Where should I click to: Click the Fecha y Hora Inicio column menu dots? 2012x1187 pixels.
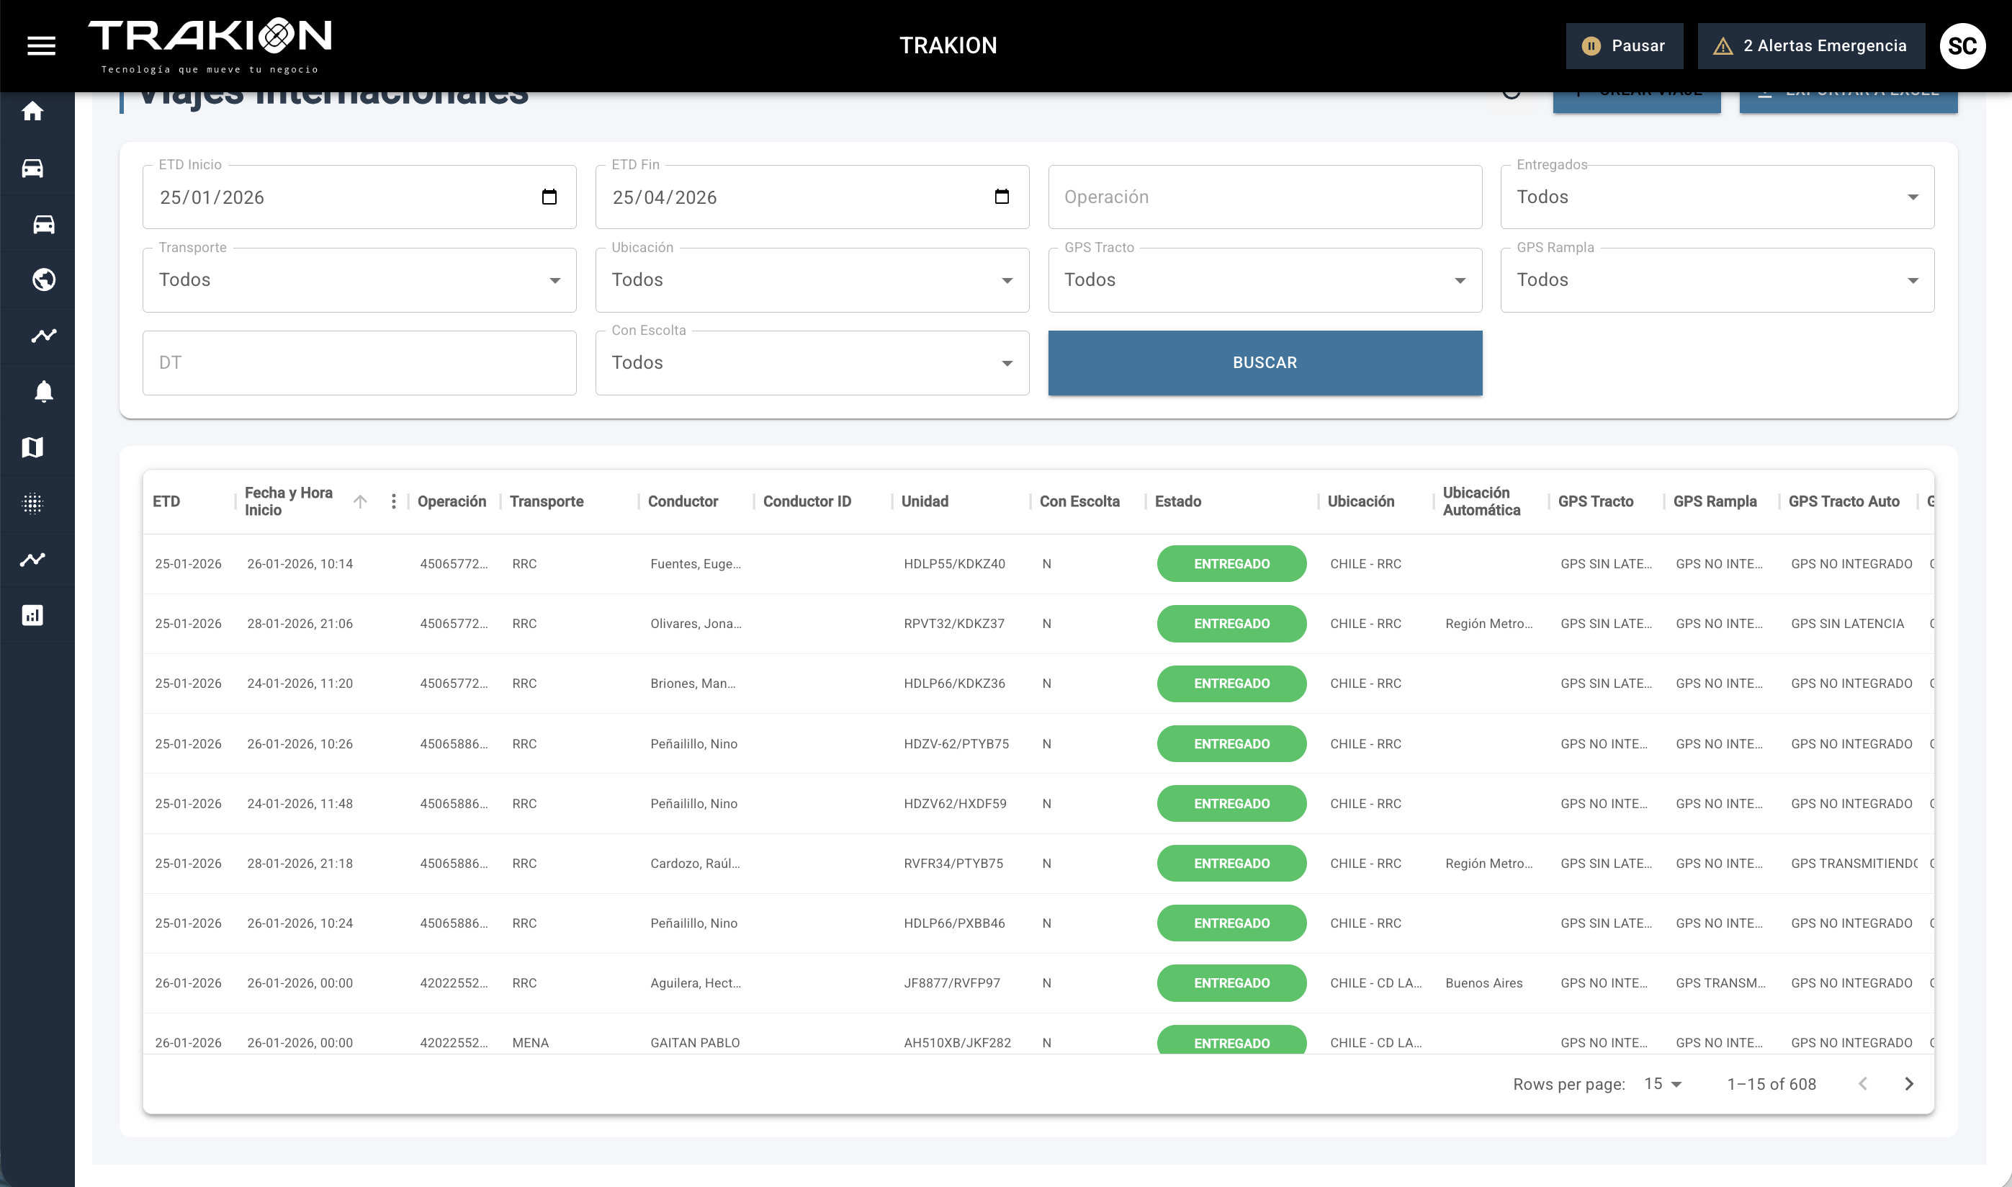click(393, 501)
